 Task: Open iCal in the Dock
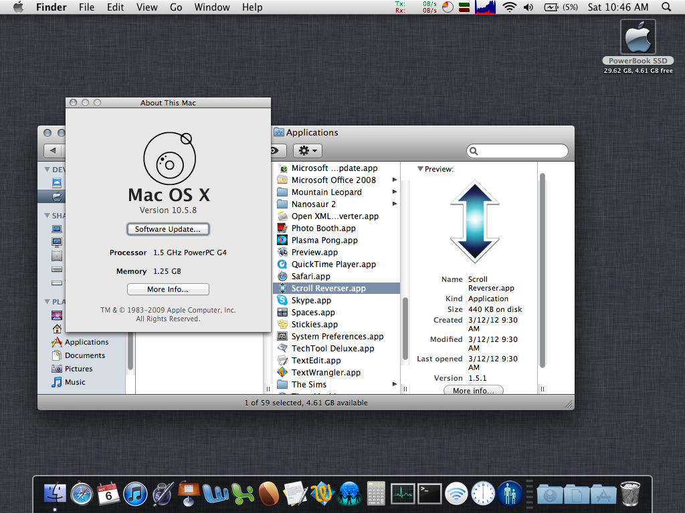tap(108, 494)
